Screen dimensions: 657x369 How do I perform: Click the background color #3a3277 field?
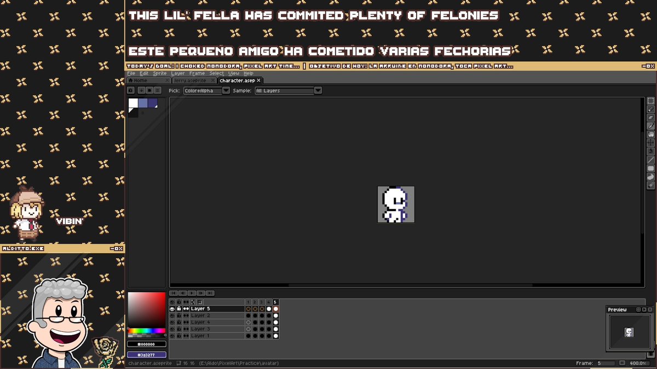147,355
